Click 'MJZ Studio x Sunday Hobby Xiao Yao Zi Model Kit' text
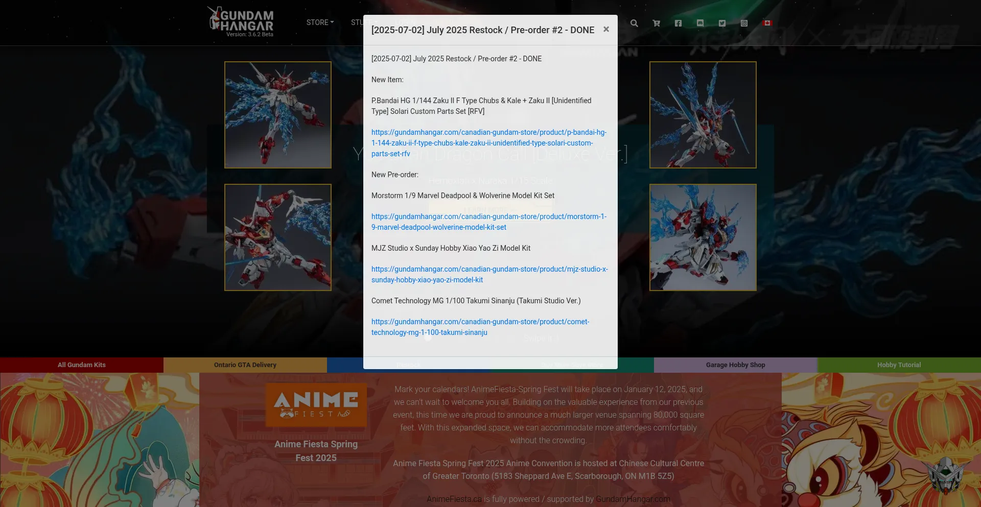Image resolution: width=981 pixels, height=507 pixels. [x=451, y=248]
